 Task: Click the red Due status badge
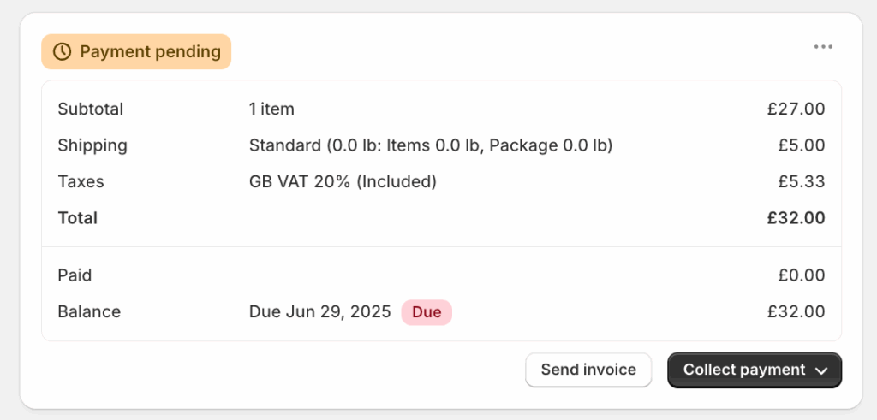pos(427,312)
